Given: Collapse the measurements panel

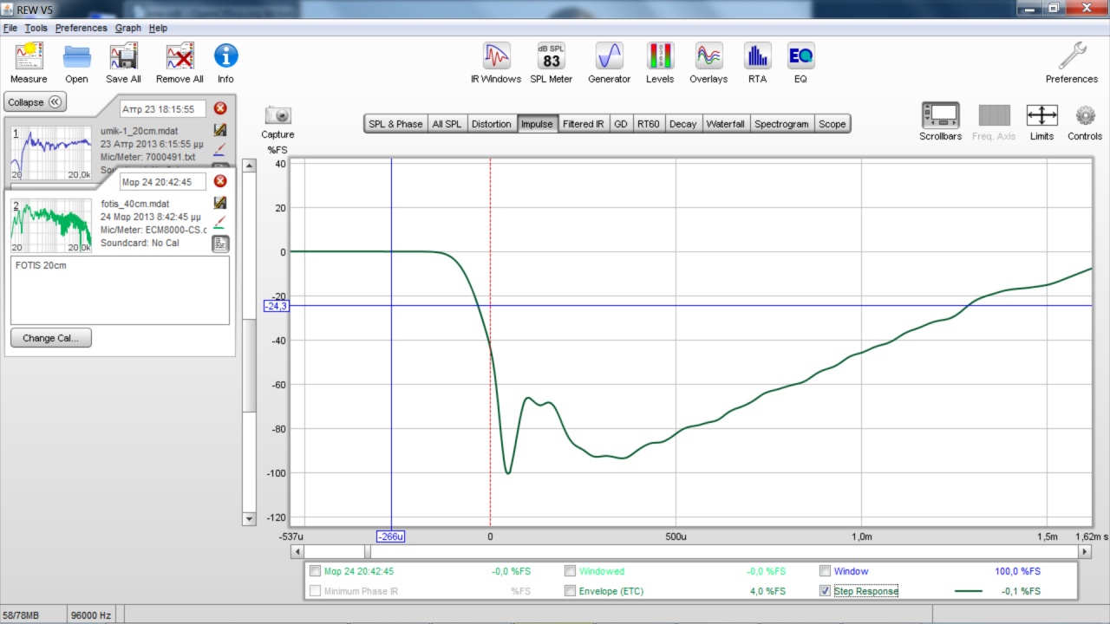Looking at the screenshot, I should pos(36,102).
